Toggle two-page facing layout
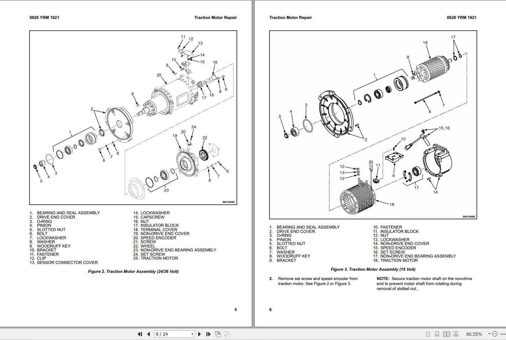The image size is (506, 340). (446, 334)
